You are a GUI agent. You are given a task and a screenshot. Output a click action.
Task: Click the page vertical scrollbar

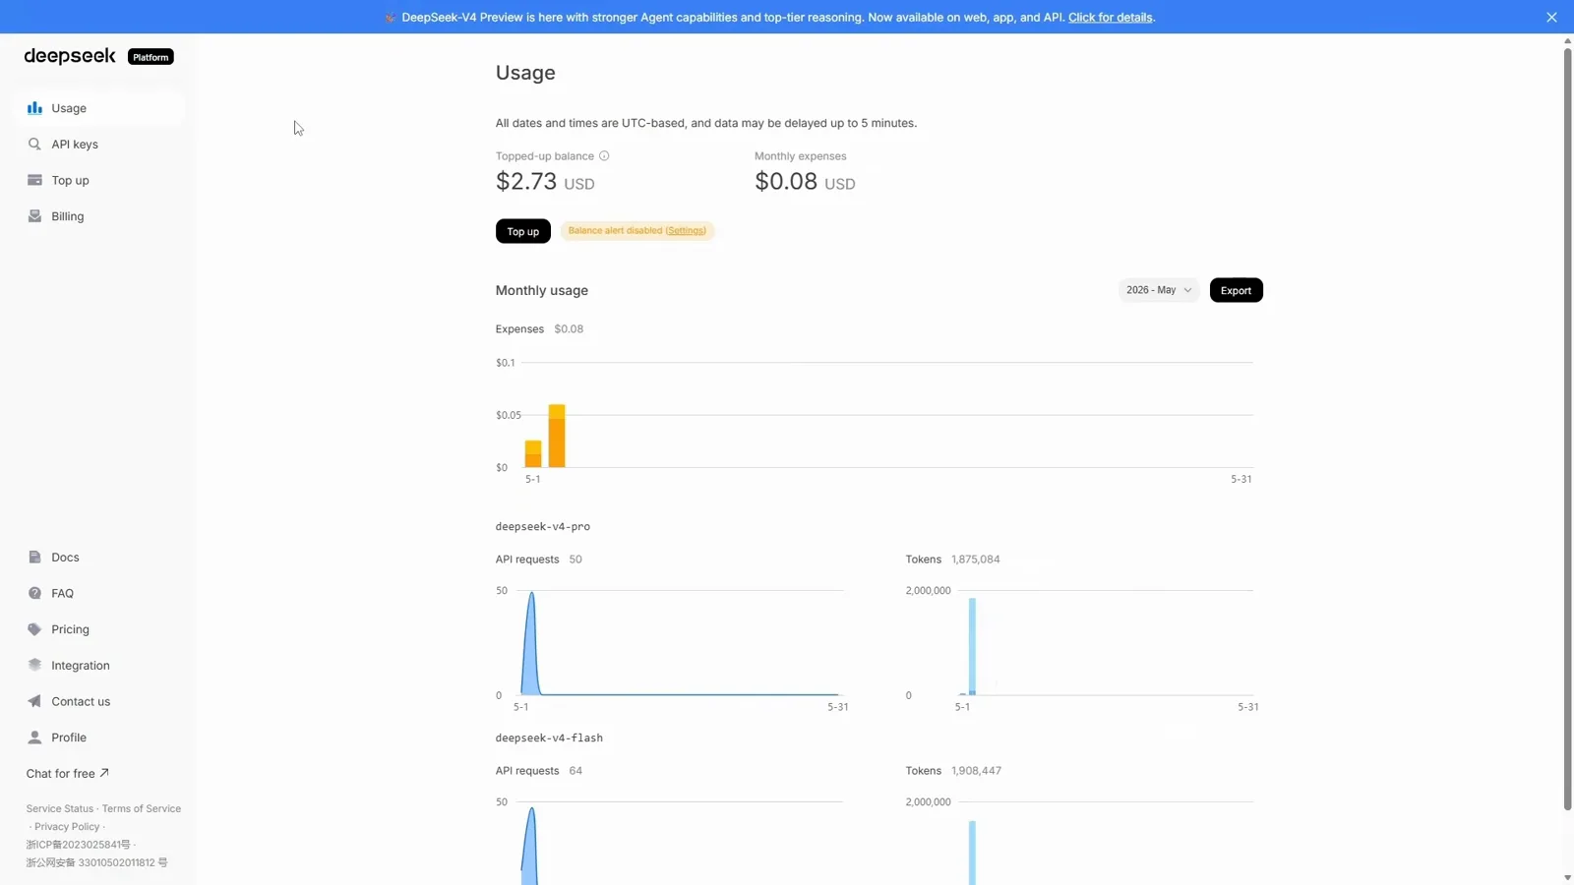click(1567, 428)
